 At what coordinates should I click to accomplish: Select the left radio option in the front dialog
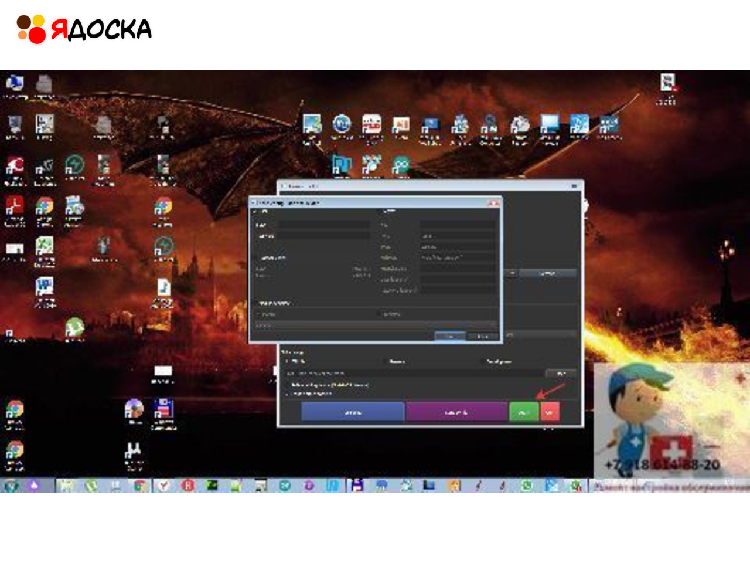(258, 314)
